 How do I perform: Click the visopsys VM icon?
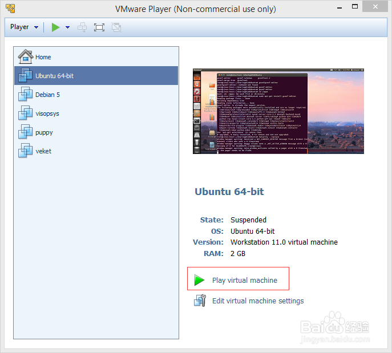point(25,113)
